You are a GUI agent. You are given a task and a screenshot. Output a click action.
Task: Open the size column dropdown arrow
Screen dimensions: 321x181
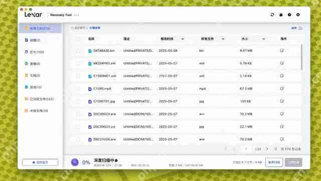coord(263,39)
